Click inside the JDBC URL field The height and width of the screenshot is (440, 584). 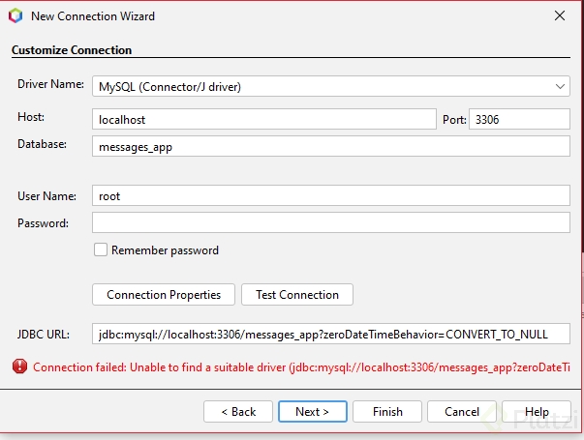point(330,334)
